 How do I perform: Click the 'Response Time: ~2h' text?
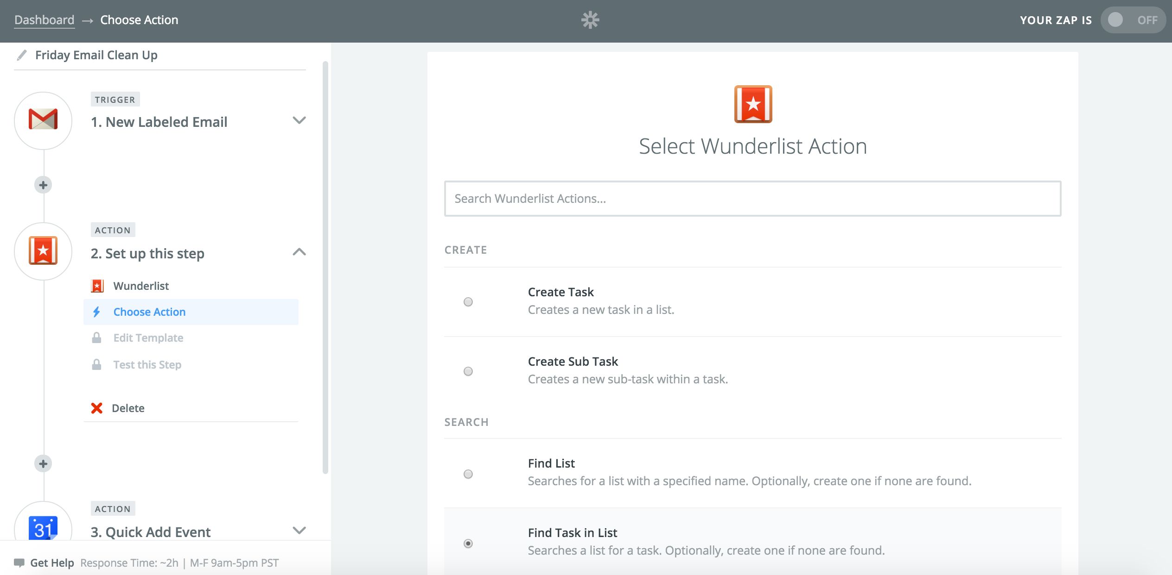tap(129, 563)
